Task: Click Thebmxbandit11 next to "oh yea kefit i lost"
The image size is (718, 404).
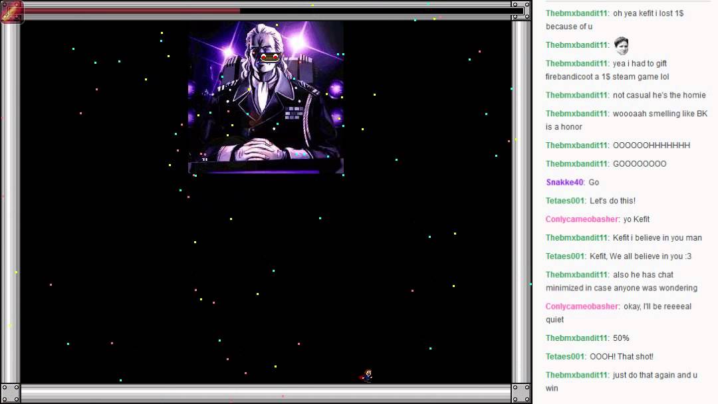Action: 576,13
